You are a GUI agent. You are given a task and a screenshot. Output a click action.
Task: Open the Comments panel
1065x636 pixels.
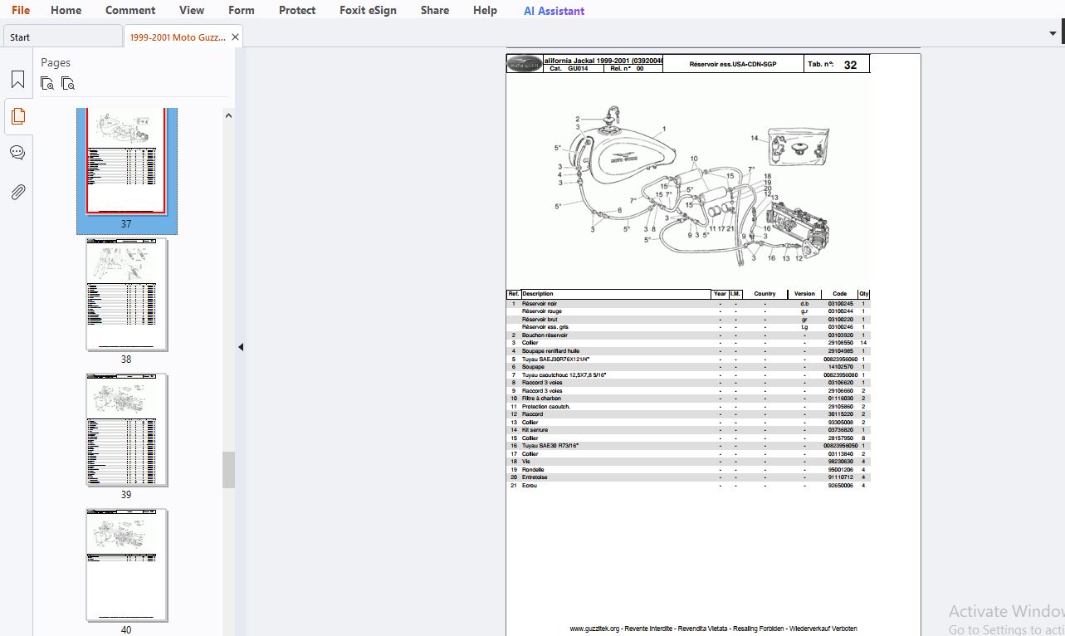click(x=17, y=153)
